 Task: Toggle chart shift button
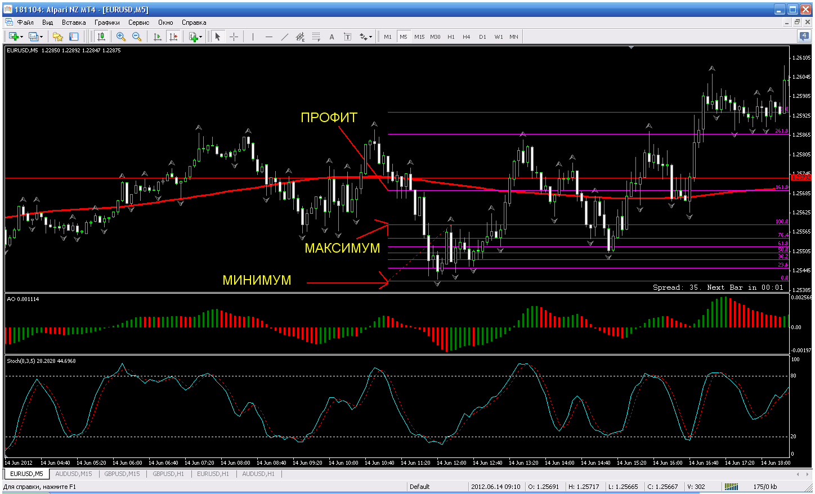pyautogui.click(x=173, y=37)
